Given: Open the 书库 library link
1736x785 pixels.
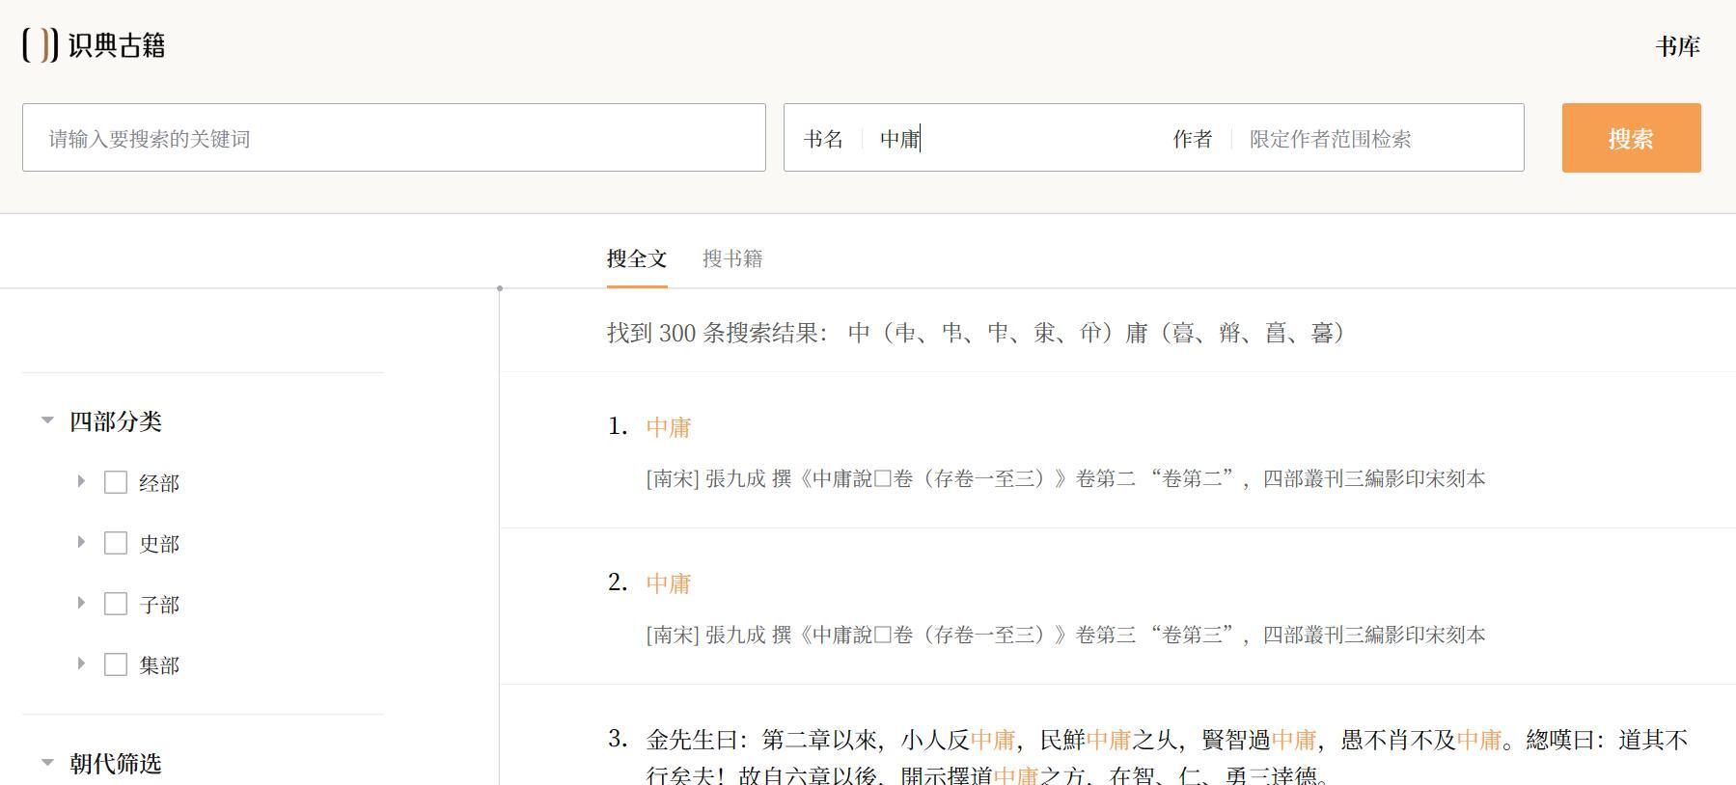Looking at the screenshot, I should (x=1677, y=46).
